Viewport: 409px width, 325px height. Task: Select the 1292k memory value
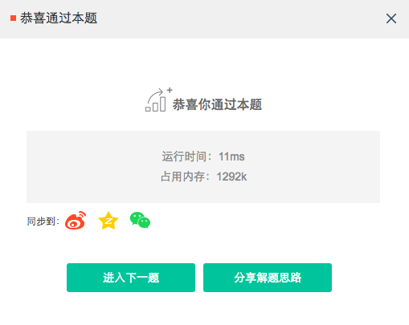[x=231, y=177]
